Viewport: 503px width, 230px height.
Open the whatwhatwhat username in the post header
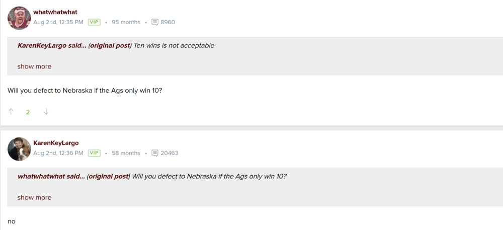point(55,12)
